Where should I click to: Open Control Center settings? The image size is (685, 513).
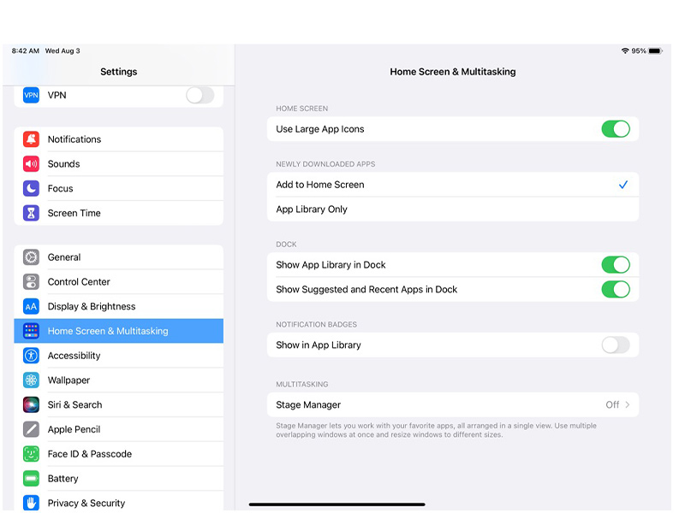coord(119,282)
